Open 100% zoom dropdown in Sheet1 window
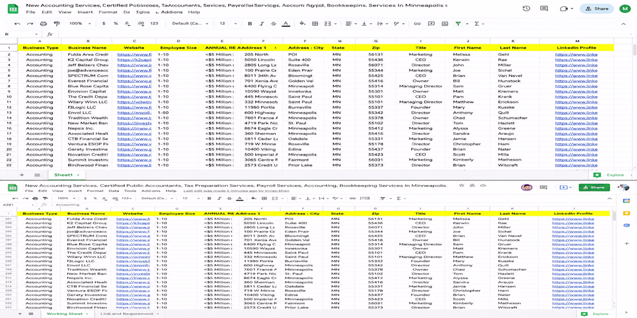This screenshot has height=318, width=637. (80, 24)
